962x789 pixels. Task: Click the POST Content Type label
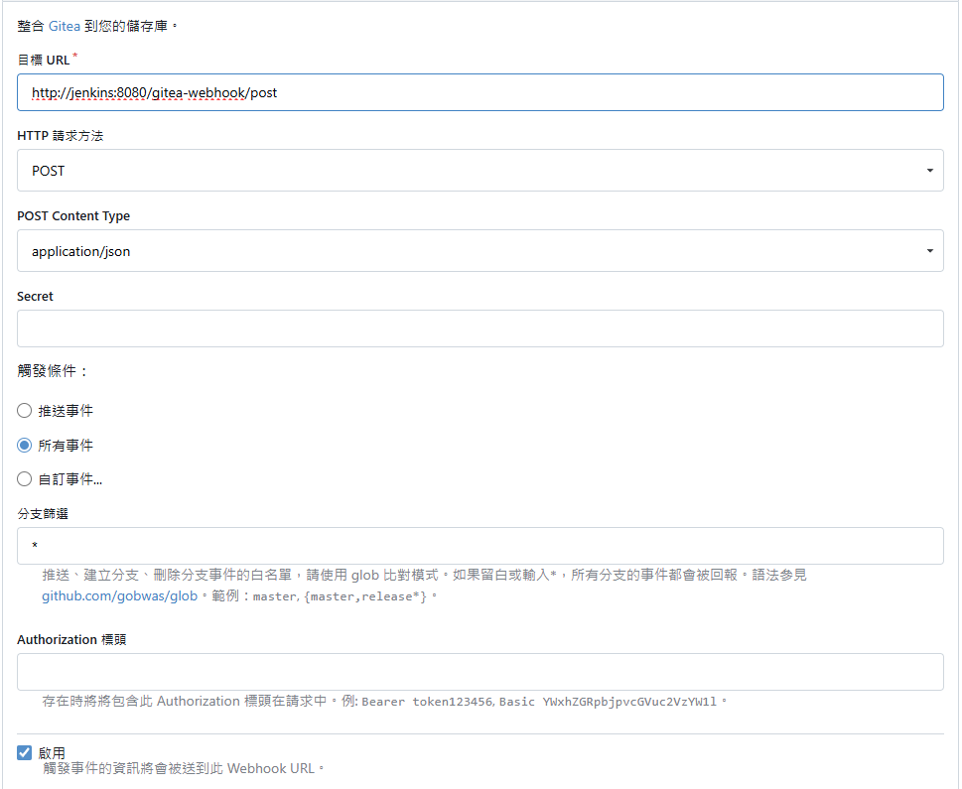pos(73,215)
